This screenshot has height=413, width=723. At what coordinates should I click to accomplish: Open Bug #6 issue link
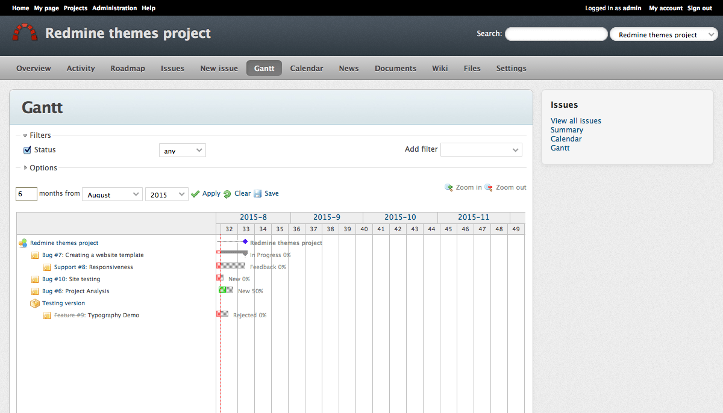point(52,291)
